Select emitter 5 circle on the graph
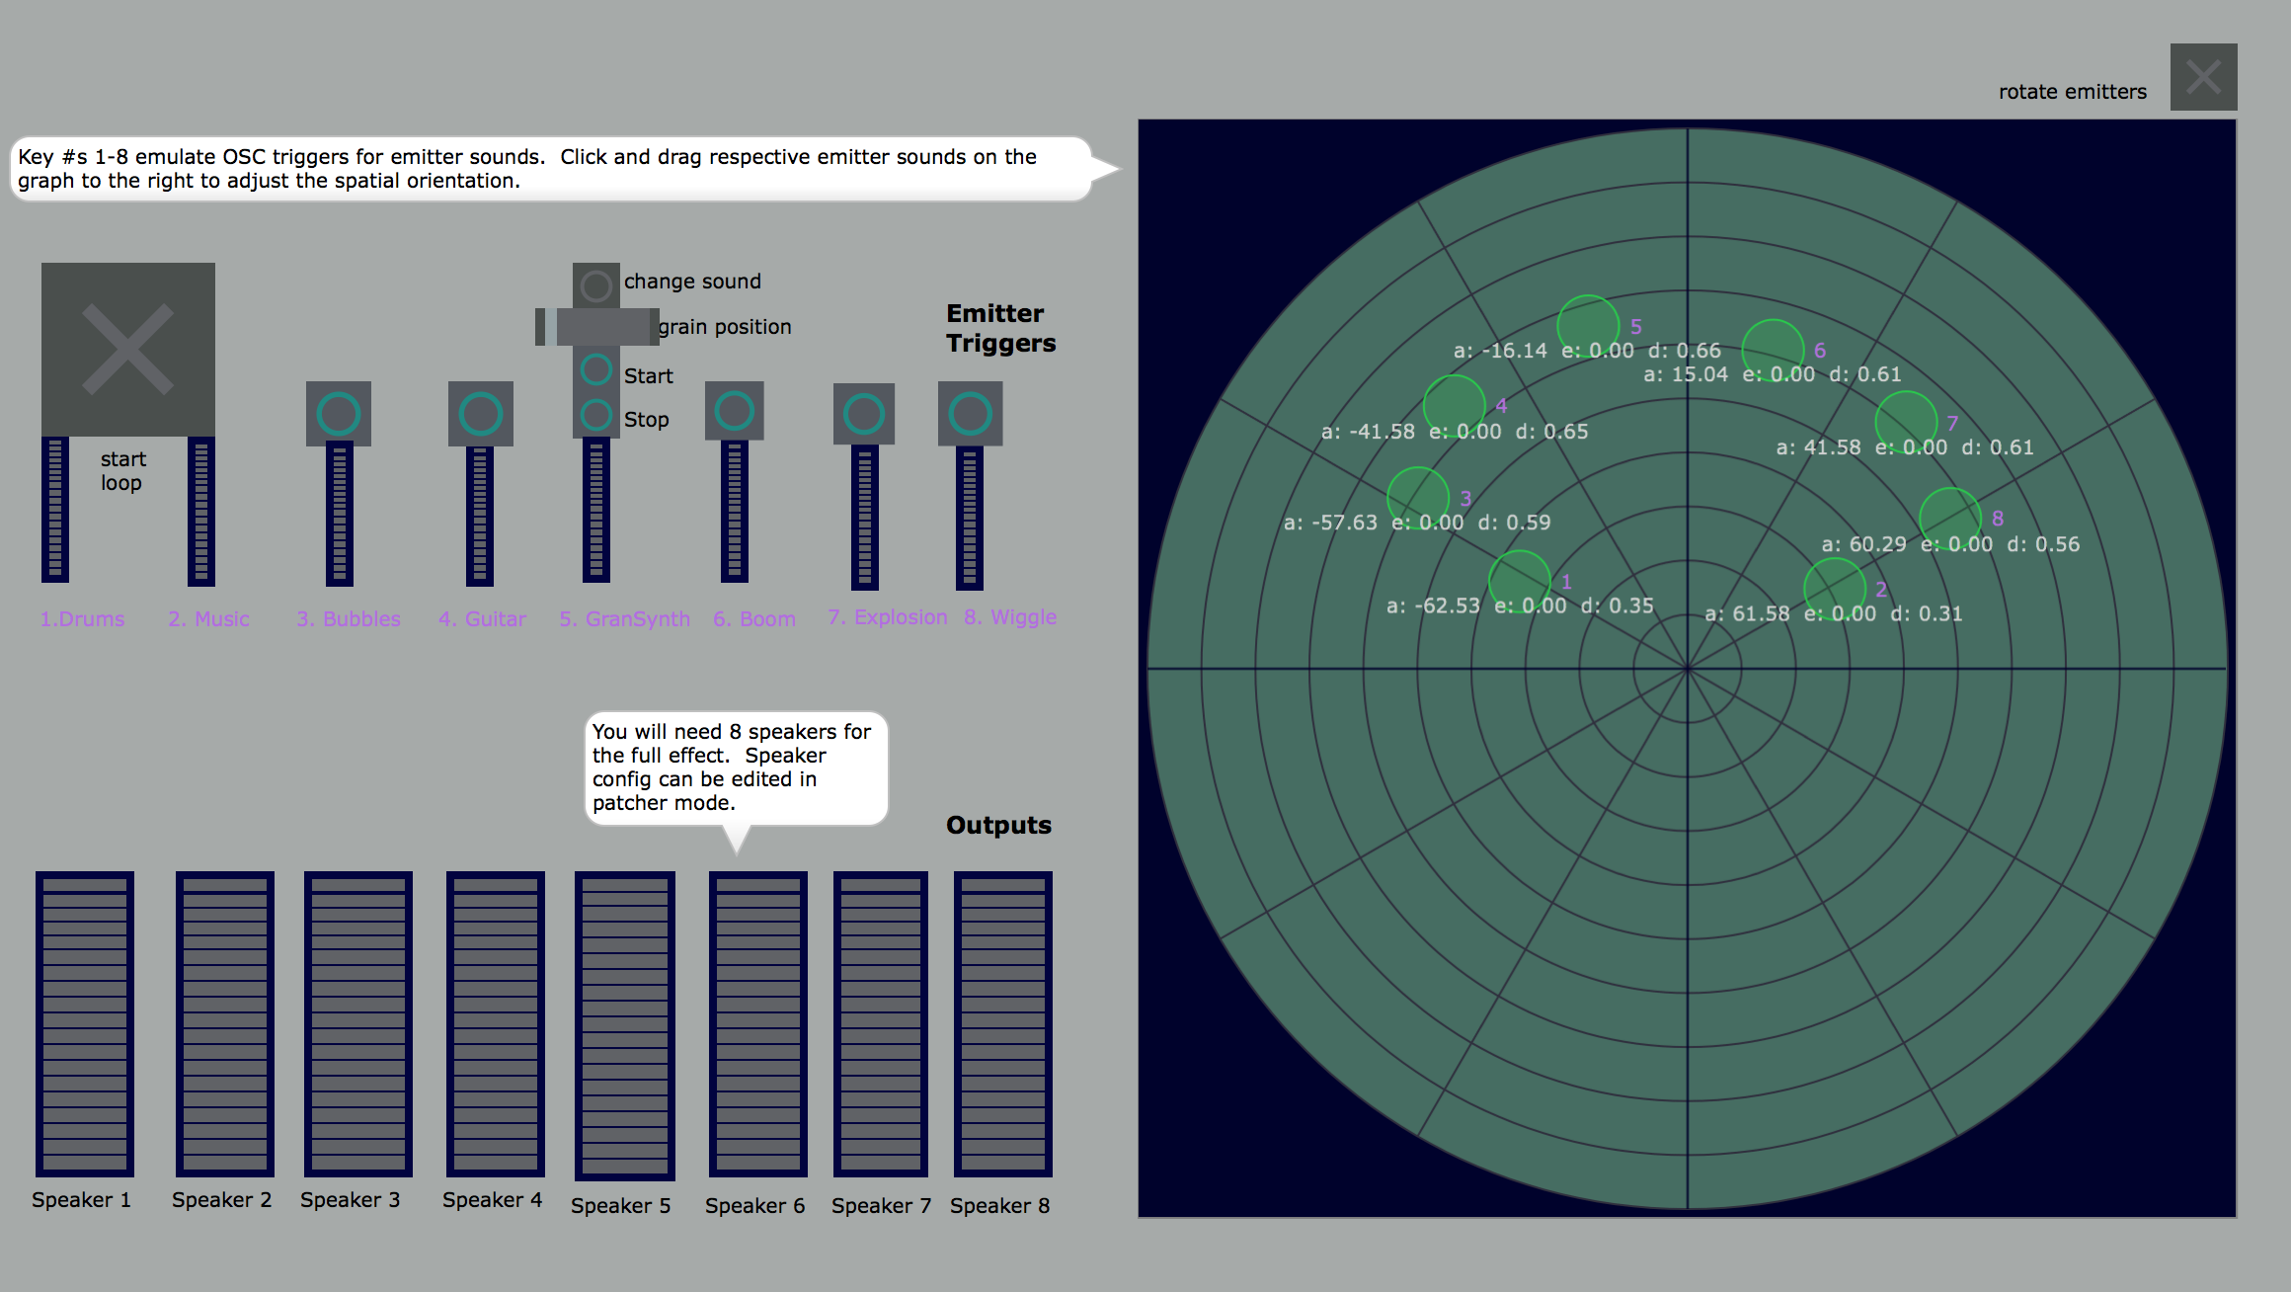 coord(1589,326)
